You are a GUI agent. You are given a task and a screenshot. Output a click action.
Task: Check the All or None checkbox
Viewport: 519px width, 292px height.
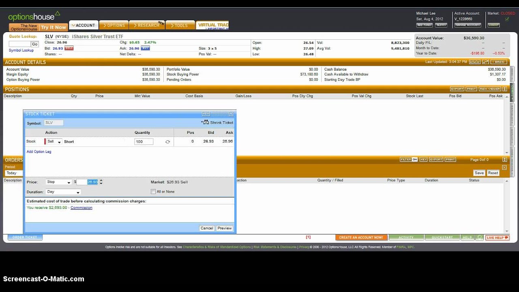pos(153,191)
